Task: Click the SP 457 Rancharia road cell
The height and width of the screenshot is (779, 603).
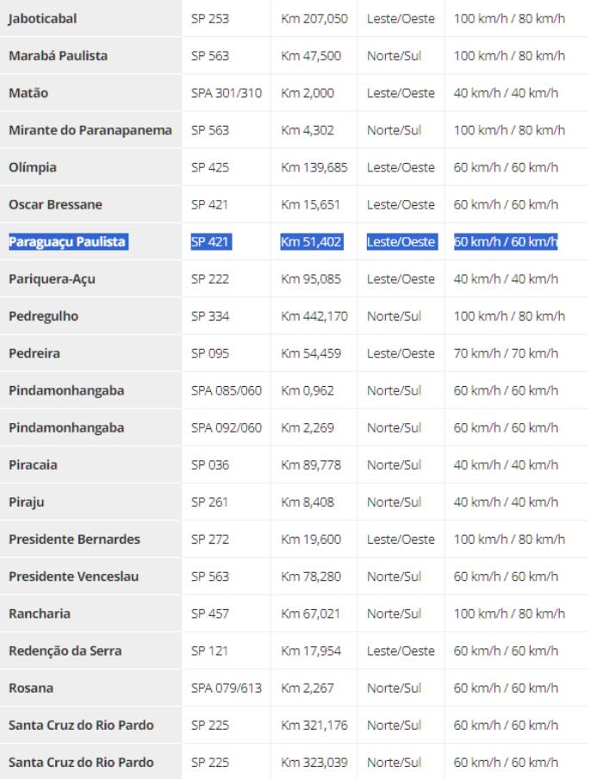Action: coord(210,614)
